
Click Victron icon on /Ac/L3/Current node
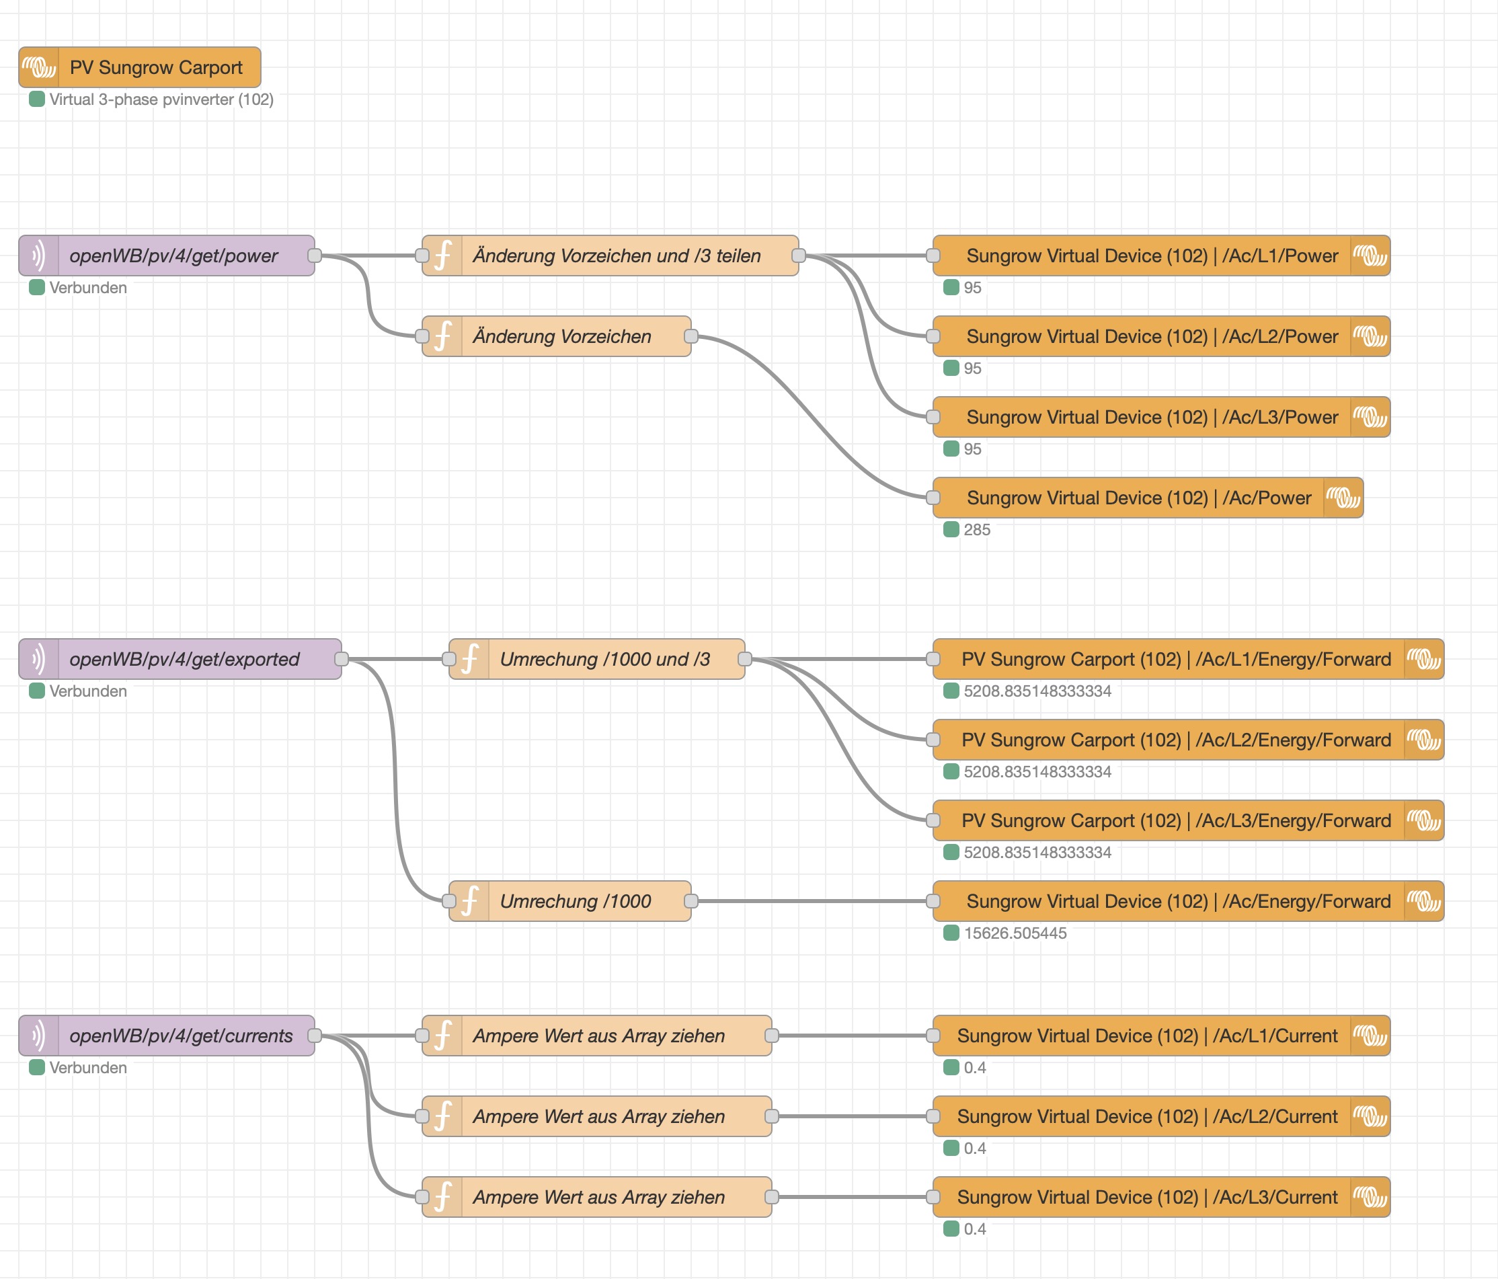1370,1196
